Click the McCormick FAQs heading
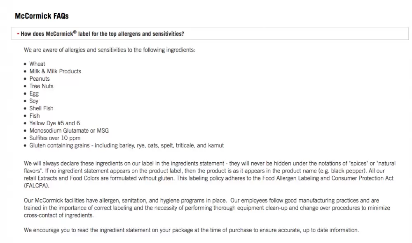This screenshot has width=412, height=243. coord(42,16)
